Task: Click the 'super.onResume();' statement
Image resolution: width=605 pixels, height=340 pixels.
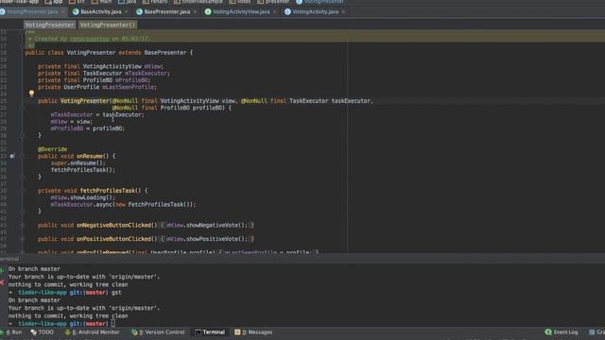Action: pos(78,163)
